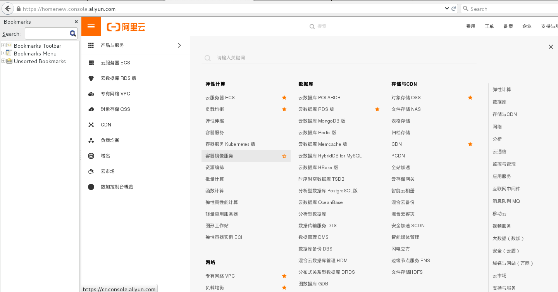Click the RDS database icon in sidebar
This screenshot has width=558, height=292.
[x=91, y=78]
